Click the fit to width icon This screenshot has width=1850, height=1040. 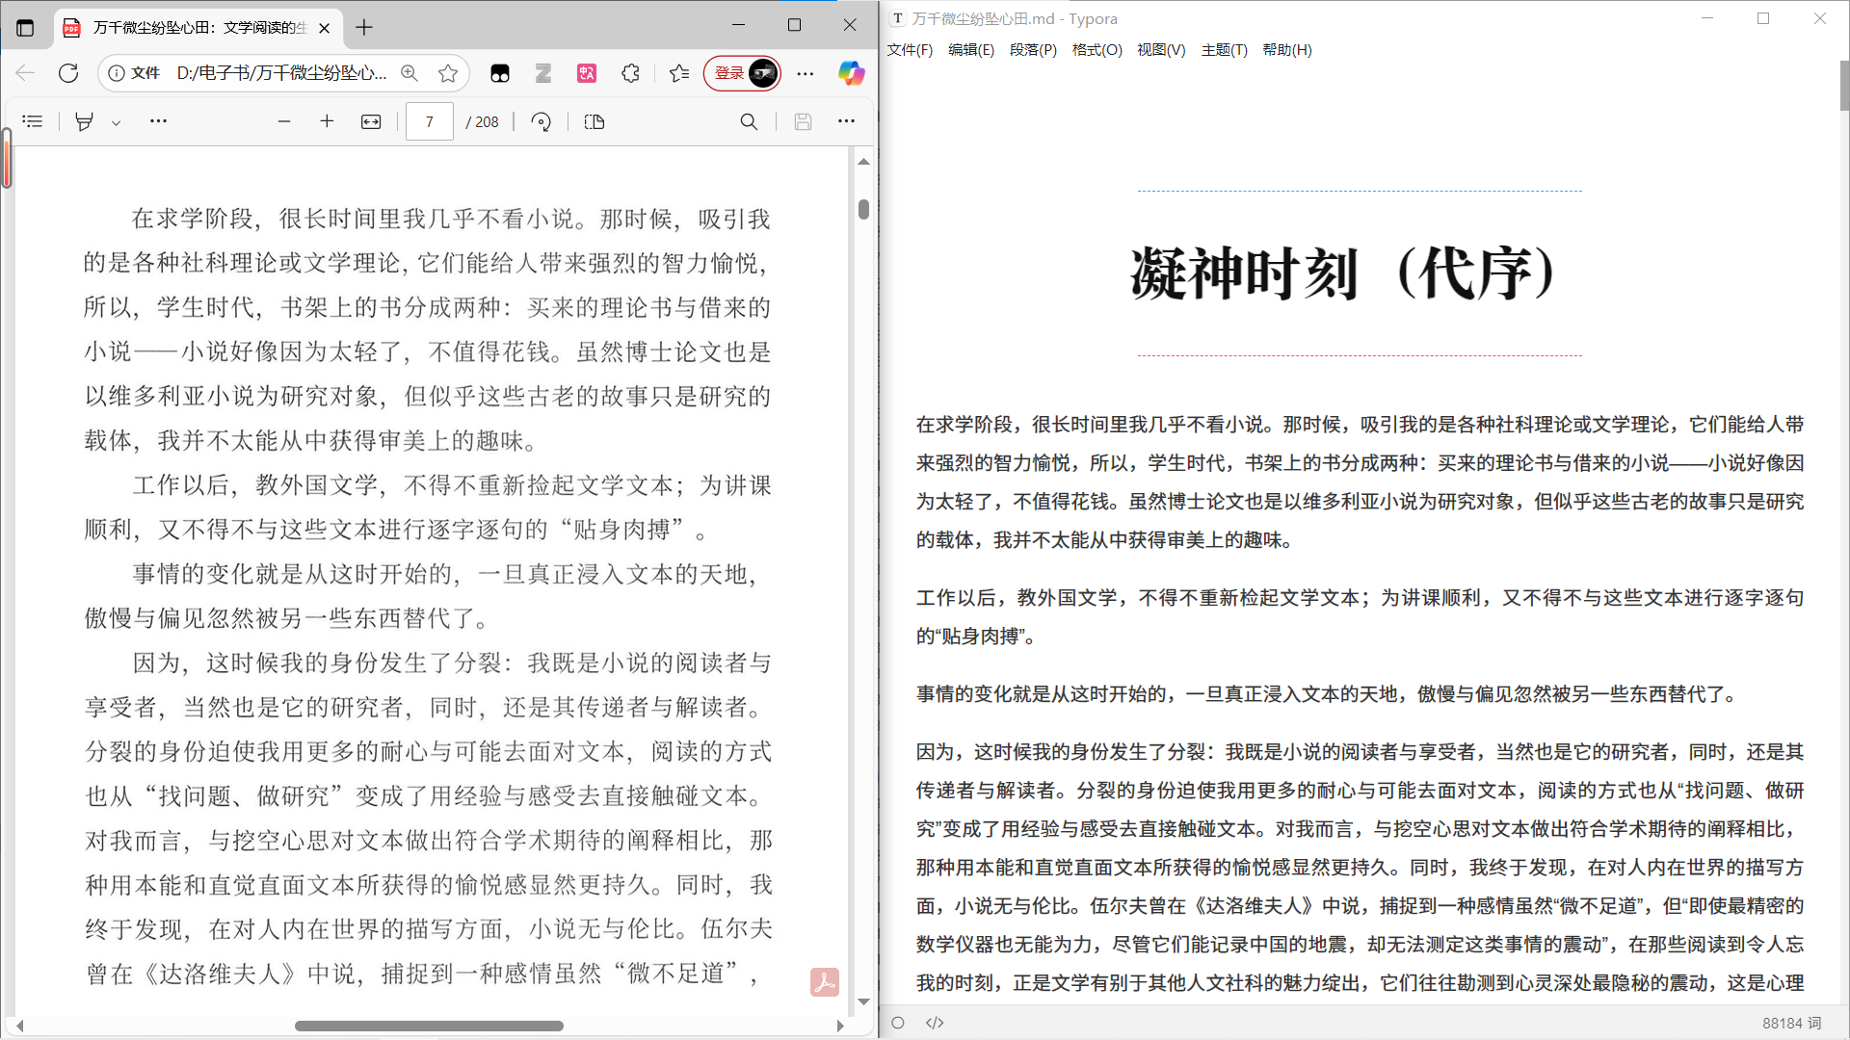click(x=371, y=121)
